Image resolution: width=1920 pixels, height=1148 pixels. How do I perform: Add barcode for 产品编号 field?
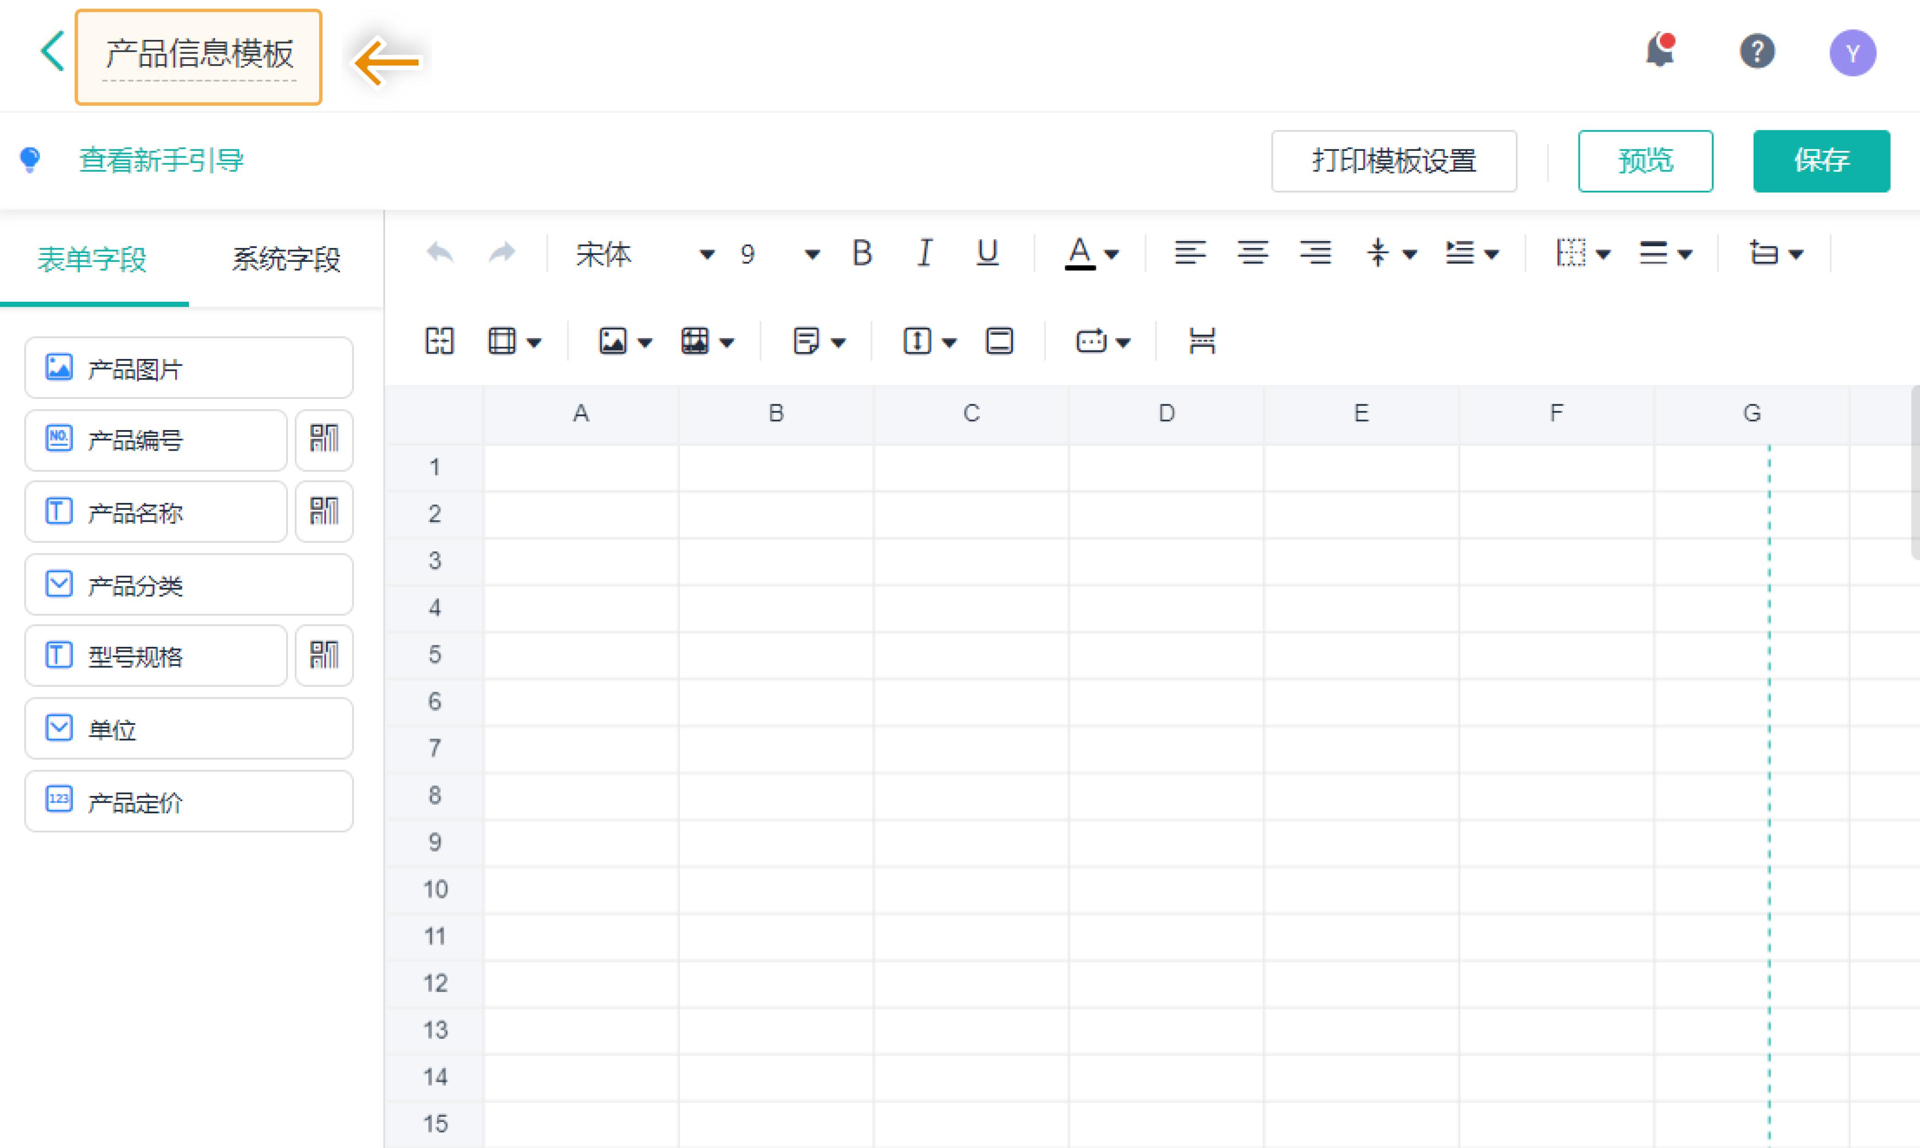[x=324, y=439]
